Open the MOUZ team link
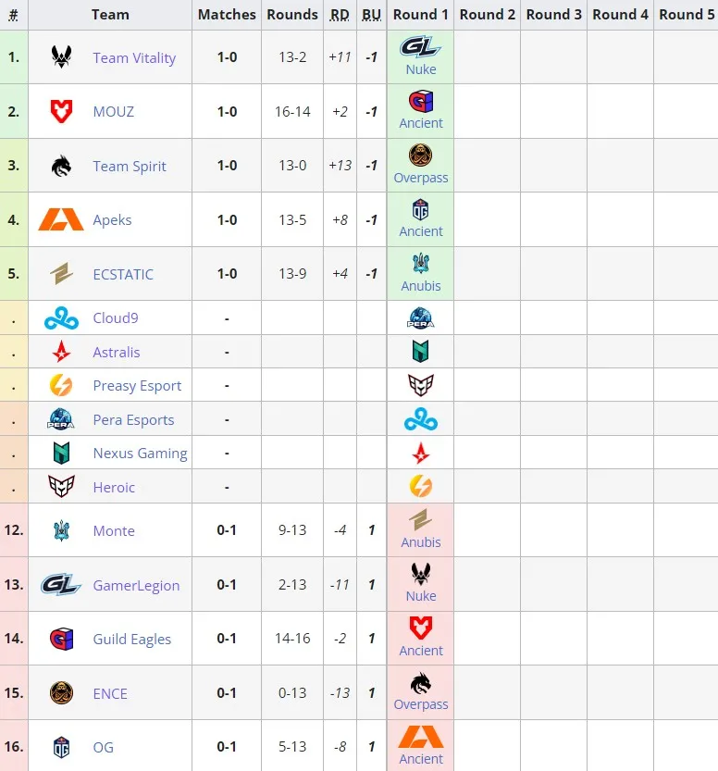 pyautogui.click(x=114, y=112)
